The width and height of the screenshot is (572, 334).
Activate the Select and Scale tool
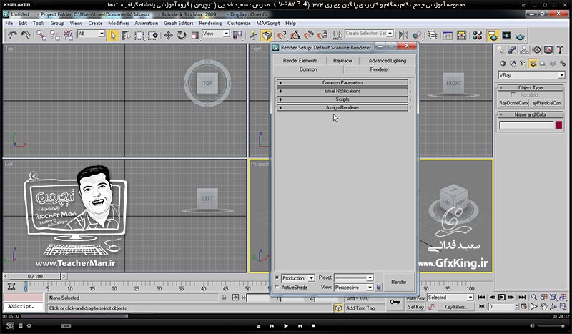tap(194, 35)
